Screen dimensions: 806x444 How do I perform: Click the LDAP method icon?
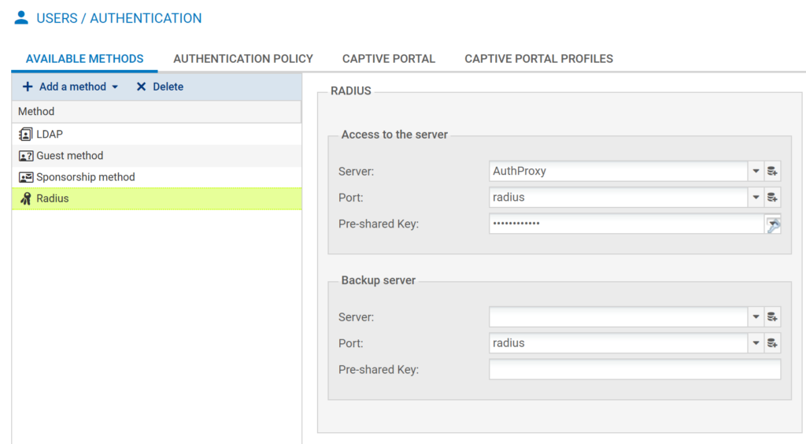[26, 135]
